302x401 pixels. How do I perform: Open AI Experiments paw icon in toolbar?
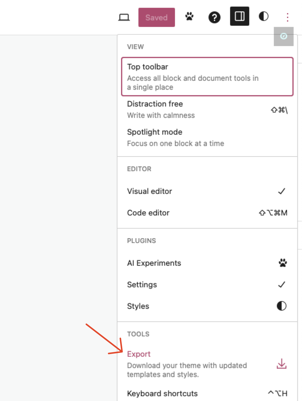coord(189,16)
